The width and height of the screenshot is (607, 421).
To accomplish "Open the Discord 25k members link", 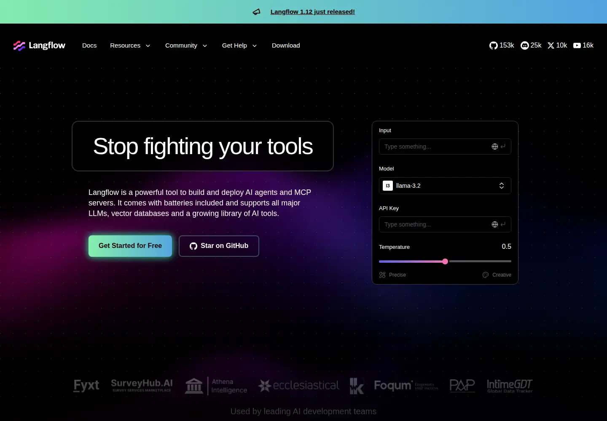I will coord(531,45).
